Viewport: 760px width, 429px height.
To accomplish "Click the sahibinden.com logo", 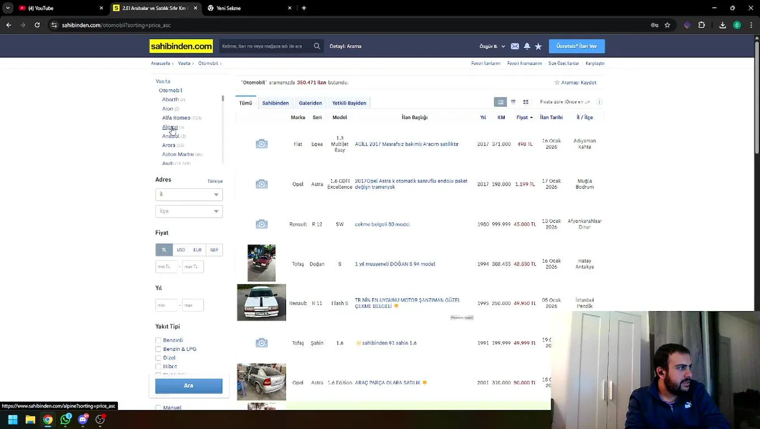I will pyautogui.click(x=181, y=46).
